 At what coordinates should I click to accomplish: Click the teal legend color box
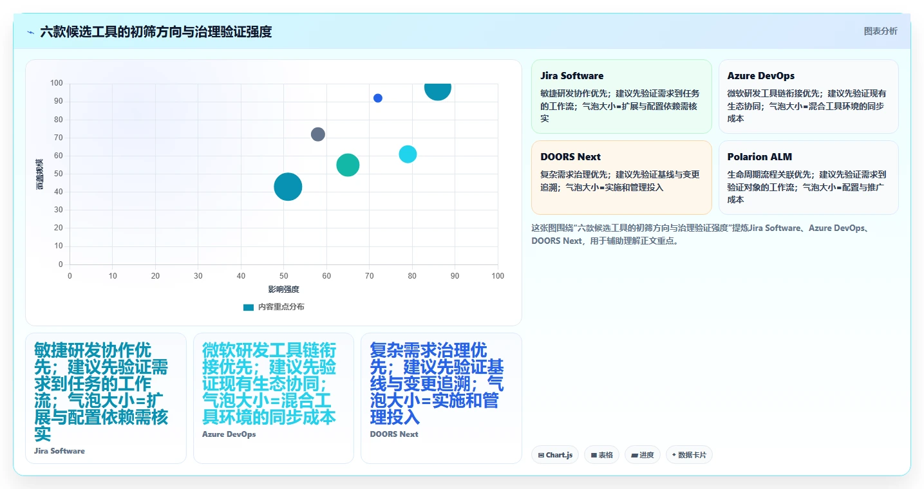click(x=249, y=307)
